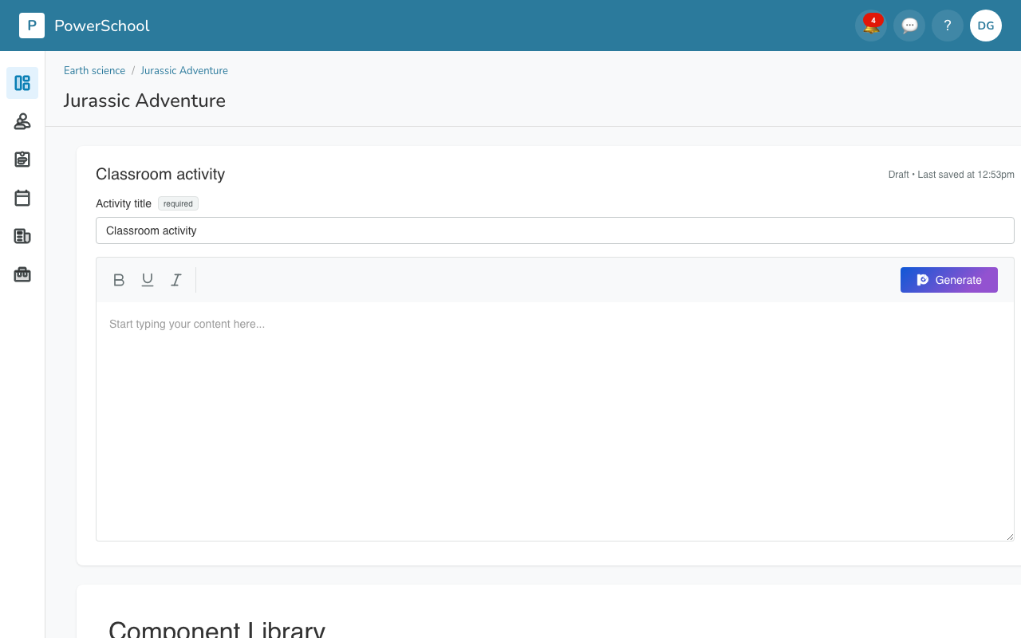Open the assignments clipboard icon

pyautogui.click(x=22, y=159)
